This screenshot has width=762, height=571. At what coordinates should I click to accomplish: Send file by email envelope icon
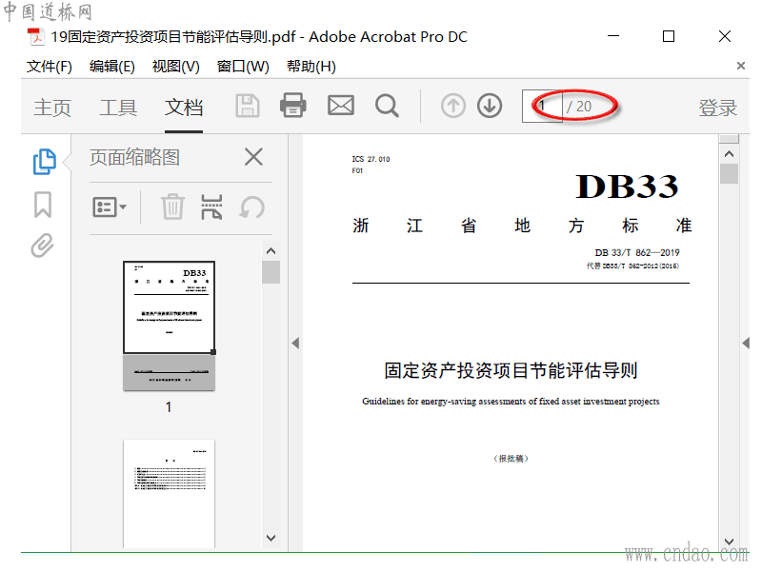click(341, 106)
